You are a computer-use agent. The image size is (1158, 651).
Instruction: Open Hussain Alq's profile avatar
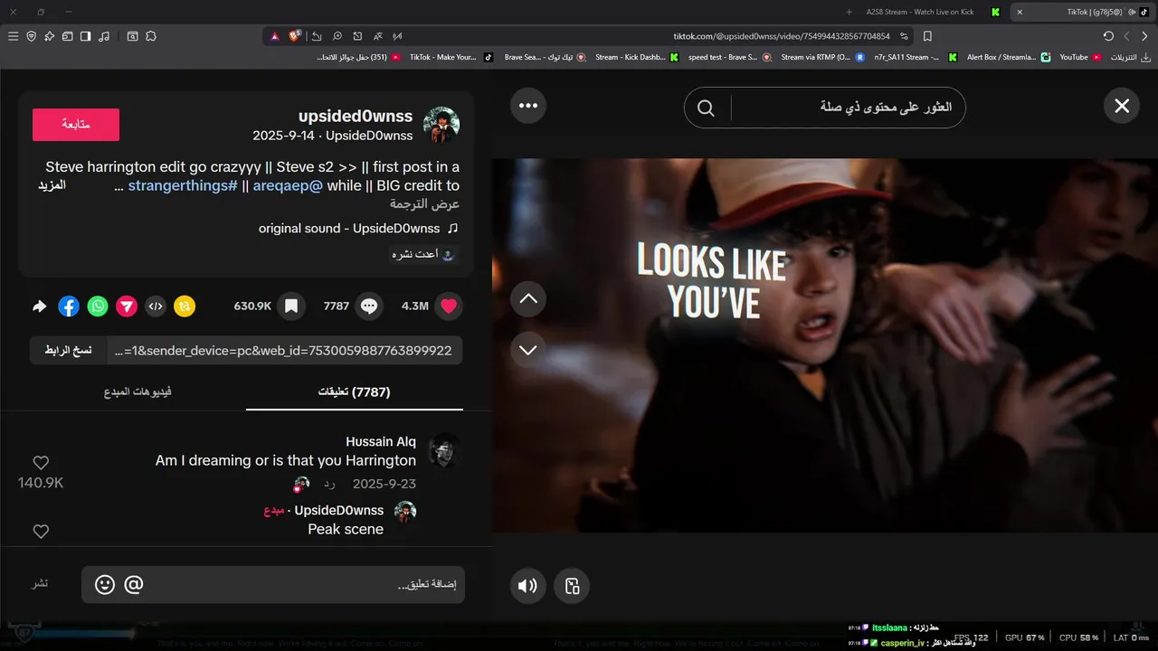[x=445, y=450]
